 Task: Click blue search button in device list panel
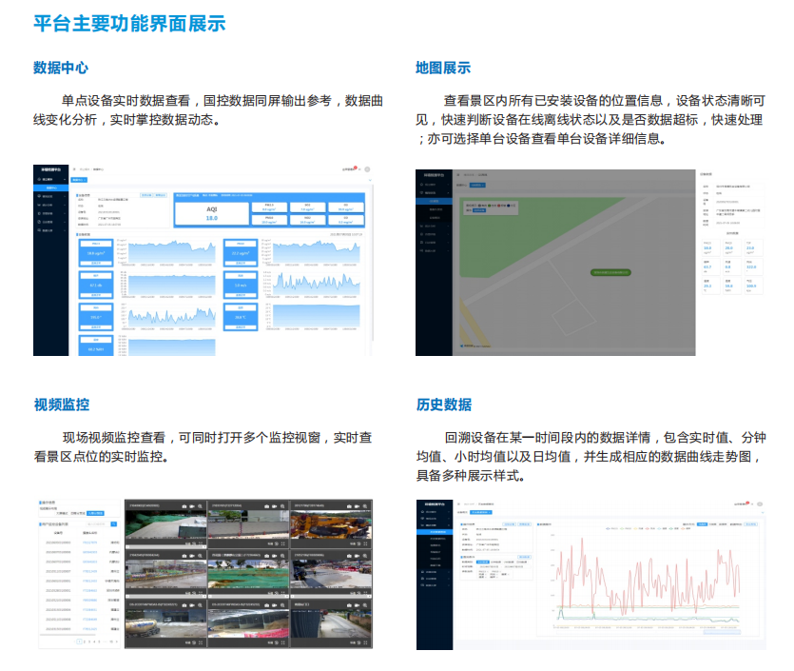(114, 523)
